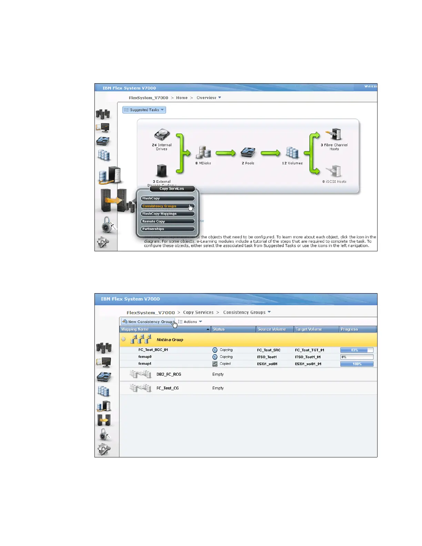Click the Not in a Group mappings icon
The height and width of the screenshot is (546, 422).
[141, 340]
